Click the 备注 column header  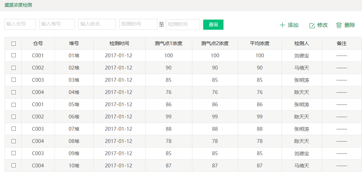[342, 43]
